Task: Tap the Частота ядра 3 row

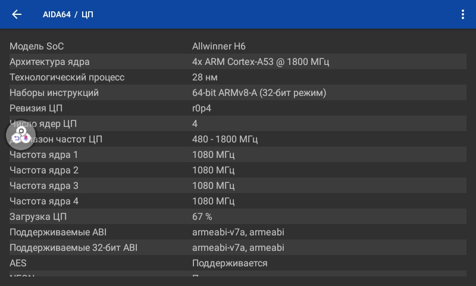Action: pos(238,185)
